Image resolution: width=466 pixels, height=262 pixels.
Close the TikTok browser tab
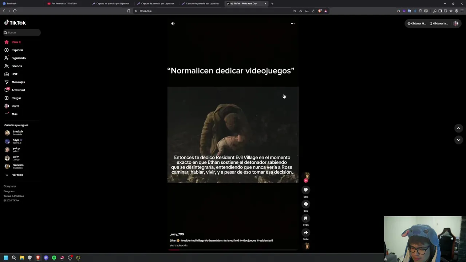click(x=265, y=4)
